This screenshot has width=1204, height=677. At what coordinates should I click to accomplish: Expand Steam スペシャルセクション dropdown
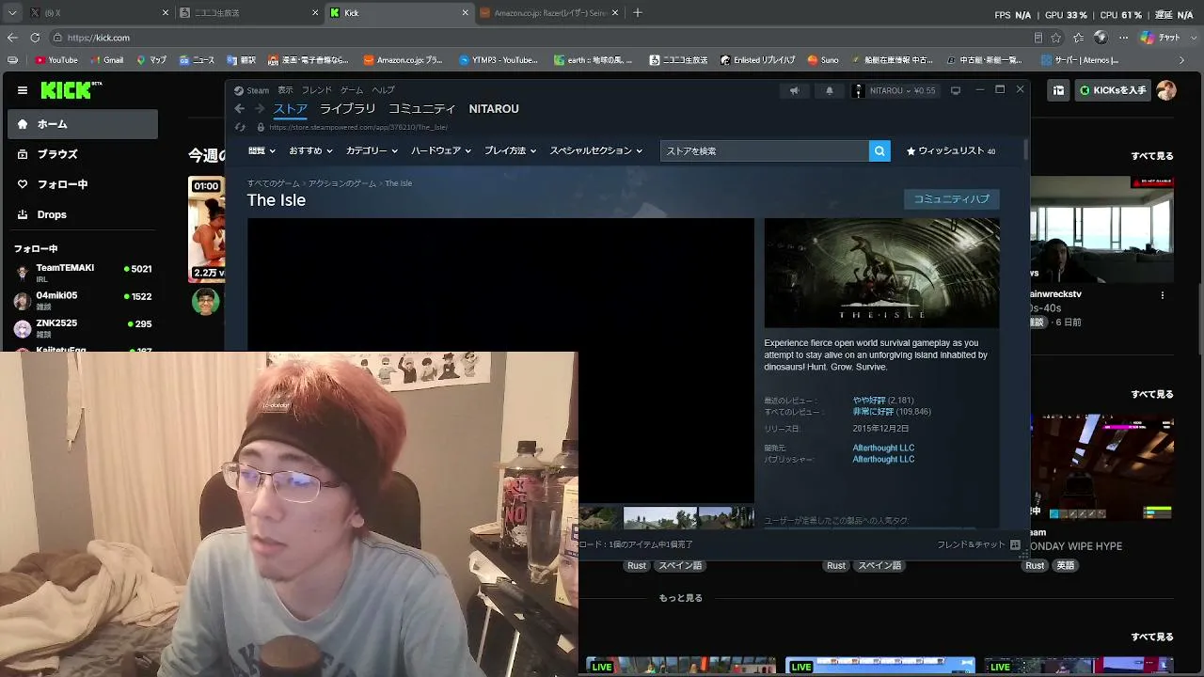pyautogui.click(x=596, y=150)
